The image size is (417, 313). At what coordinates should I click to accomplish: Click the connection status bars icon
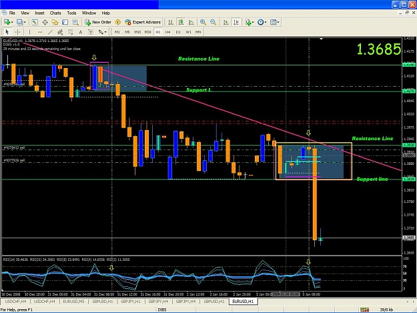364,310
